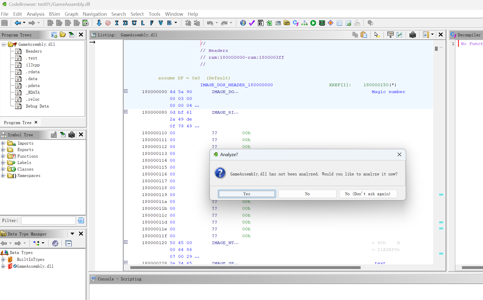
Task: Click the 'F' next function icon
Action: click(x=152, y=23)
